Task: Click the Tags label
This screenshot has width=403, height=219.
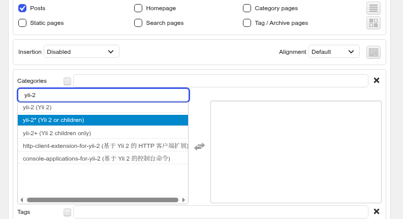Action: coord(24,212)
